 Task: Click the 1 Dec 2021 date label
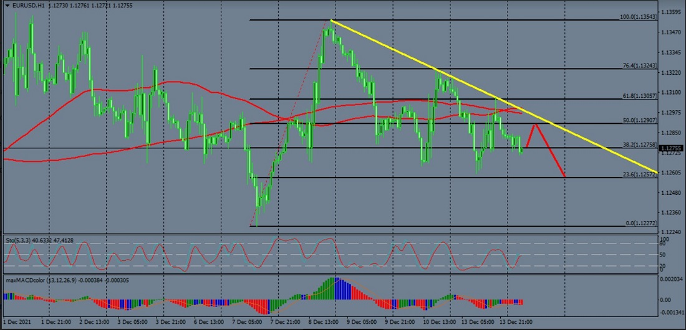tap(17, 323)
